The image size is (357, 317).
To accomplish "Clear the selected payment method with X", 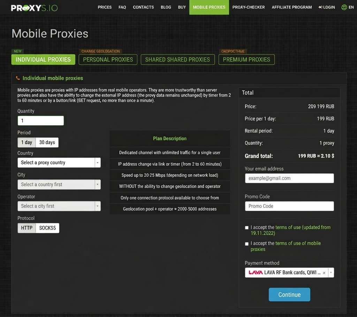I will (324, 273).
